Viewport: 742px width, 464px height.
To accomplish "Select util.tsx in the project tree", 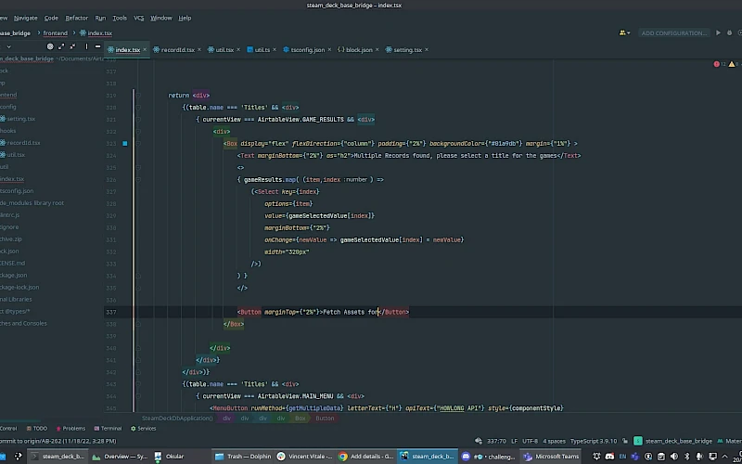I will [x=13, y=155].
